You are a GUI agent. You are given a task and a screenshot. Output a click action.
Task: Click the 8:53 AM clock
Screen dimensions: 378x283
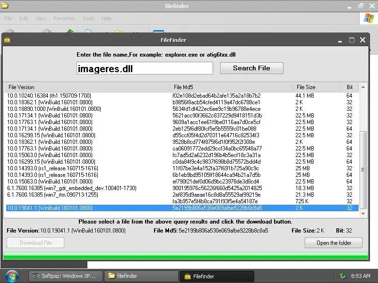coord(361,276)
